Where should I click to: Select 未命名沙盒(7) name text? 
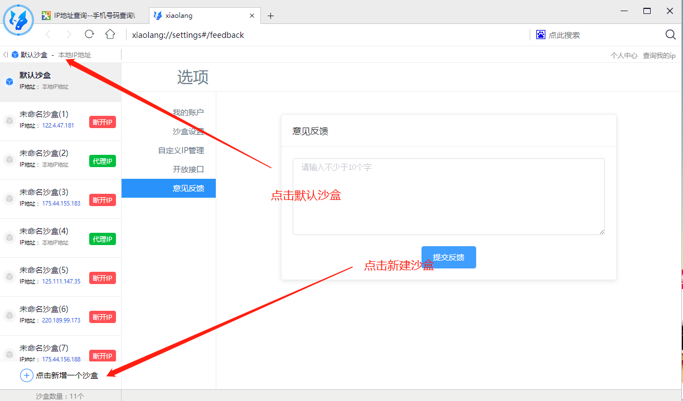pyautogui.click(x=44, y=348)
